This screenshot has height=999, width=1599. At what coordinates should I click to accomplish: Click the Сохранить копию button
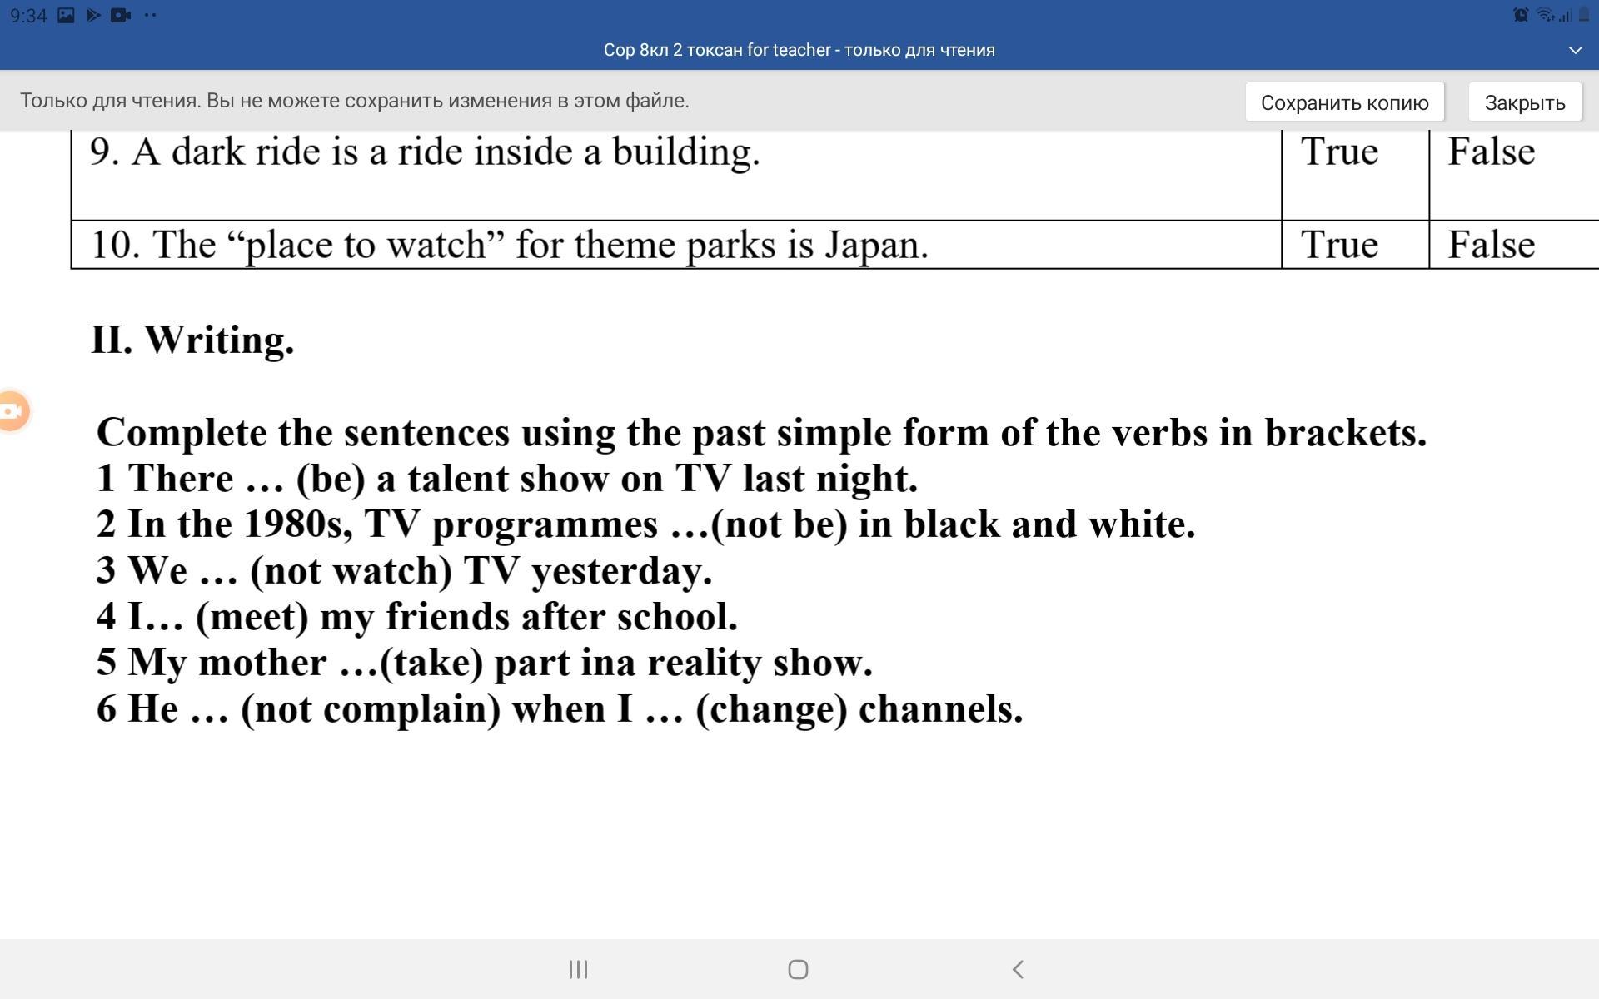[x=1344, y=102]
